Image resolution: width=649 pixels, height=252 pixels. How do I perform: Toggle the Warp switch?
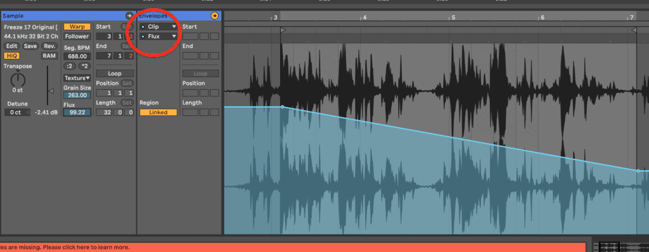pos(77,27)
